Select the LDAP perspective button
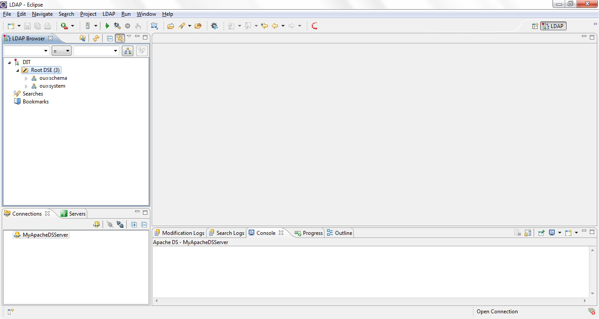 click(553, 26)
